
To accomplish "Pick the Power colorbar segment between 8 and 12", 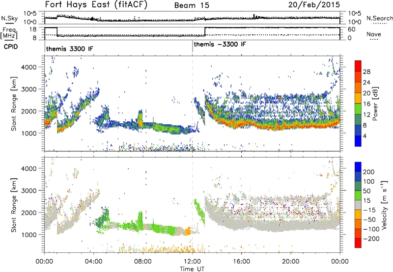I will (x=358, y=120).
